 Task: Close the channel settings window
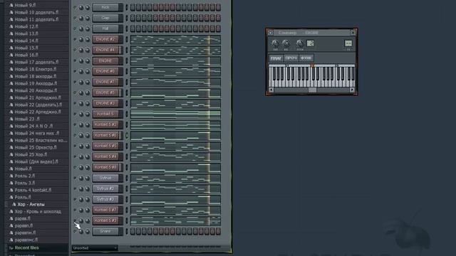[353, 33]
